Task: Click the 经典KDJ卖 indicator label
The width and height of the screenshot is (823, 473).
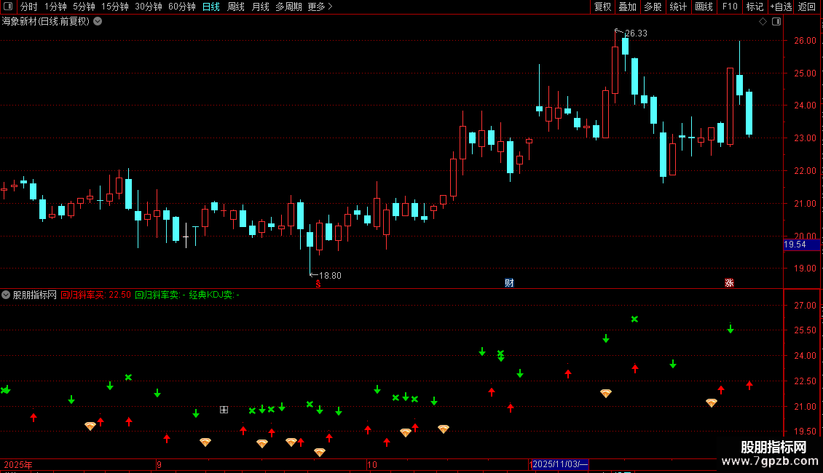Action: click(x=214, y=295)
